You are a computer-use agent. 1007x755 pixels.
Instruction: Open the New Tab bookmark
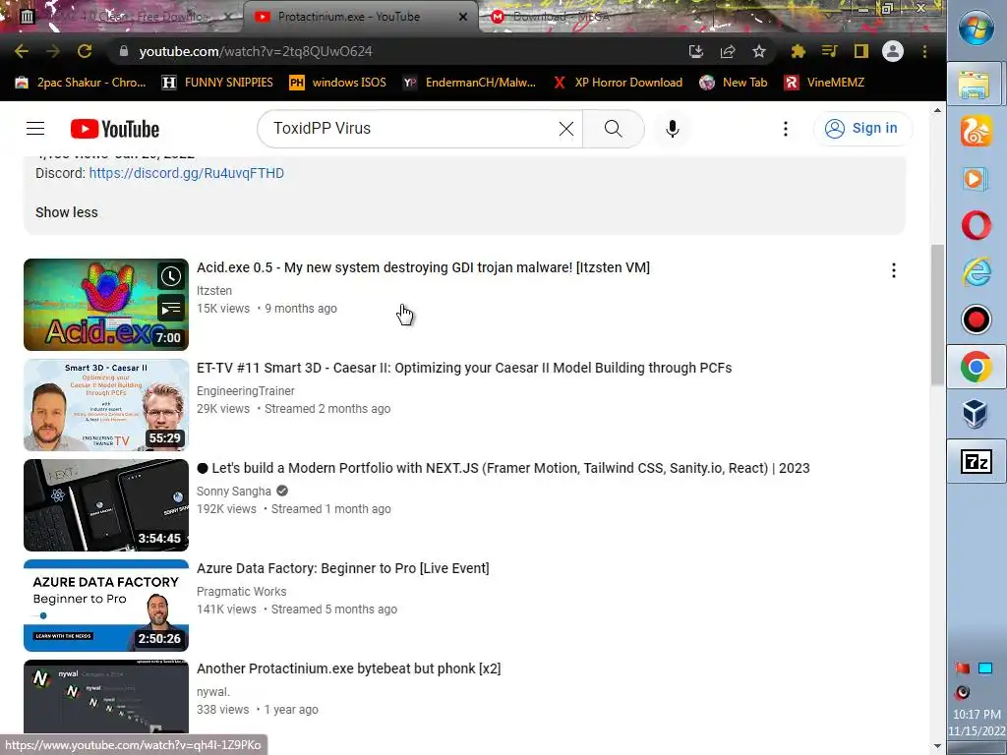pyautogui.click(x=734, y=83)
